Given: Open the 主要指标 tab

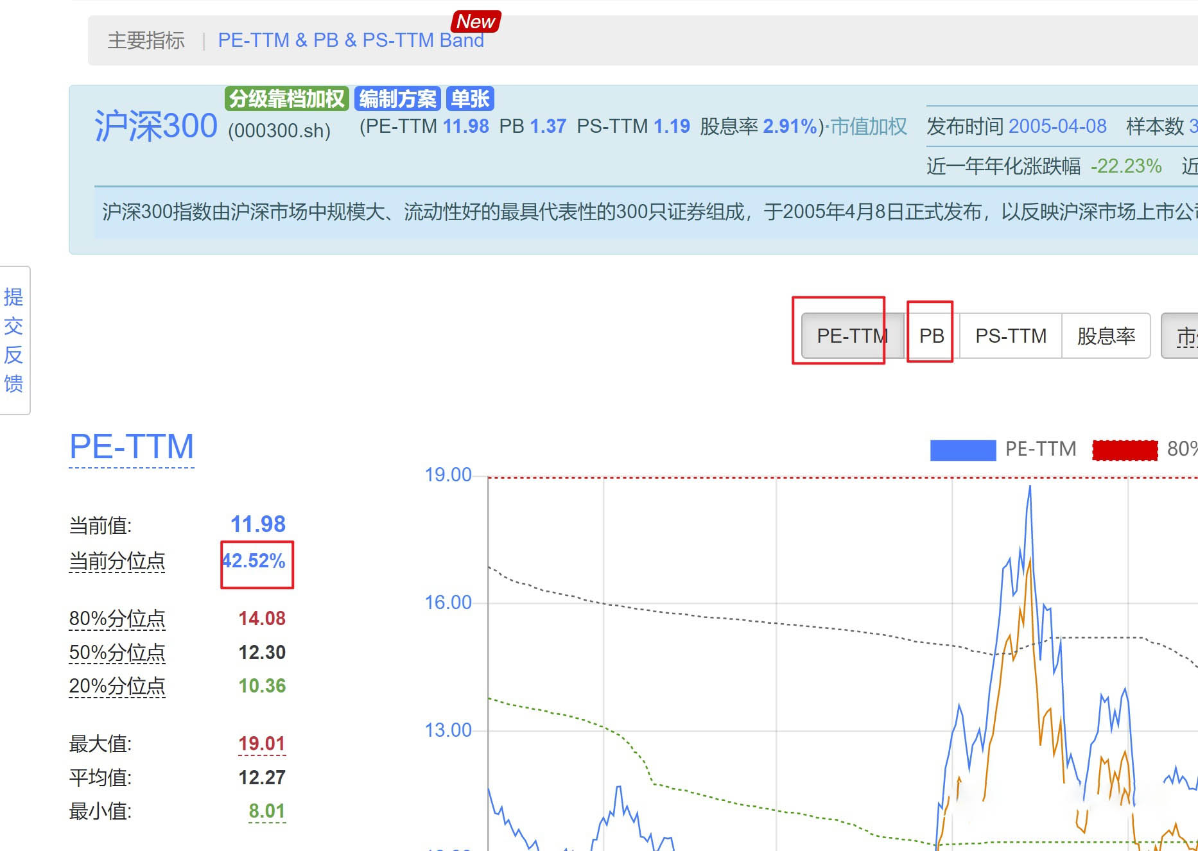Looking at the screenshot, I should pos(146,40).
